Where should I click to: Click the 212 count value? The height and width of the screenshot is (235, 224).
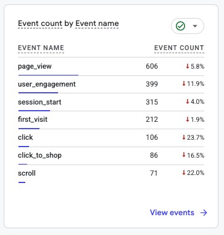152,119
